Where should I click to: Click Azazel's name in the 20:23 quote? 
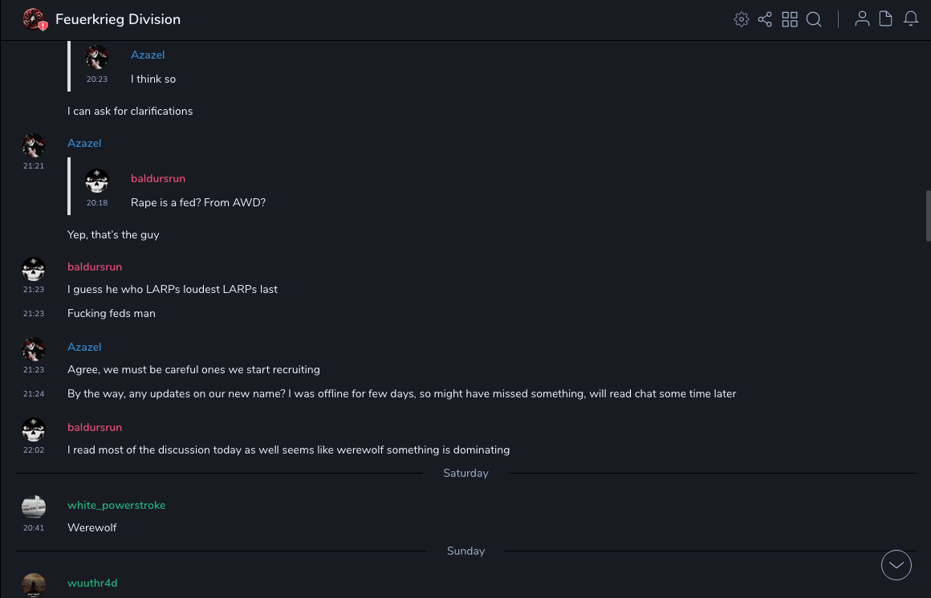point(148,55)
